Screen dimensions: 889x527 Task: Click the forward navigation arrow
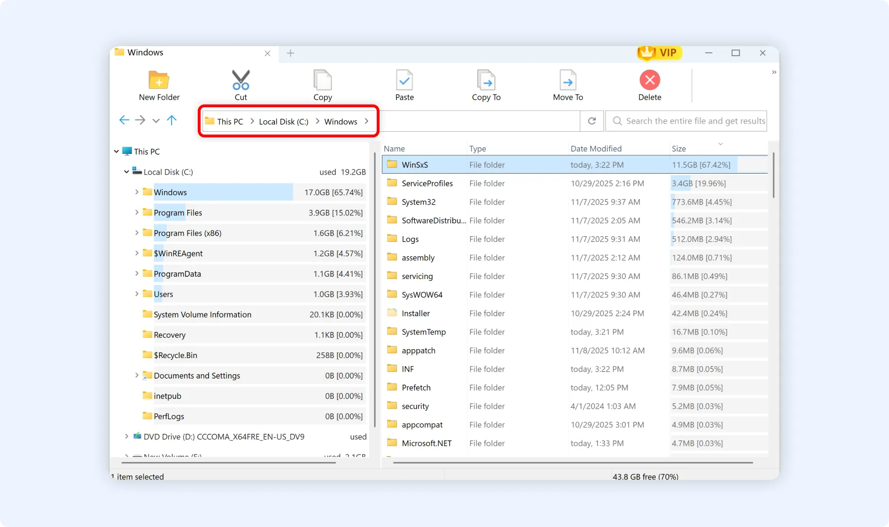(140, 120)
